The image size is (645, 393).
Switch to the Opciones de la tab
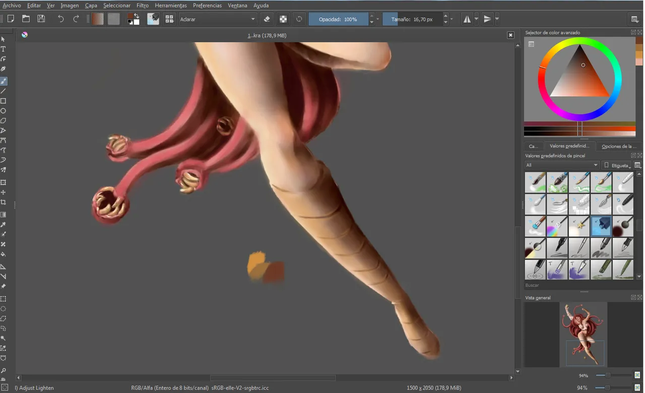tap(619, 146)
